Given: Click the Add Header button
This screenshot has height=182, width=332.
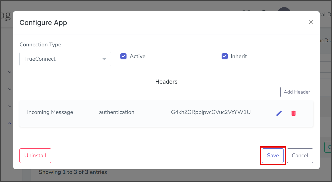Looking at the screenshot, I should 297,92.
